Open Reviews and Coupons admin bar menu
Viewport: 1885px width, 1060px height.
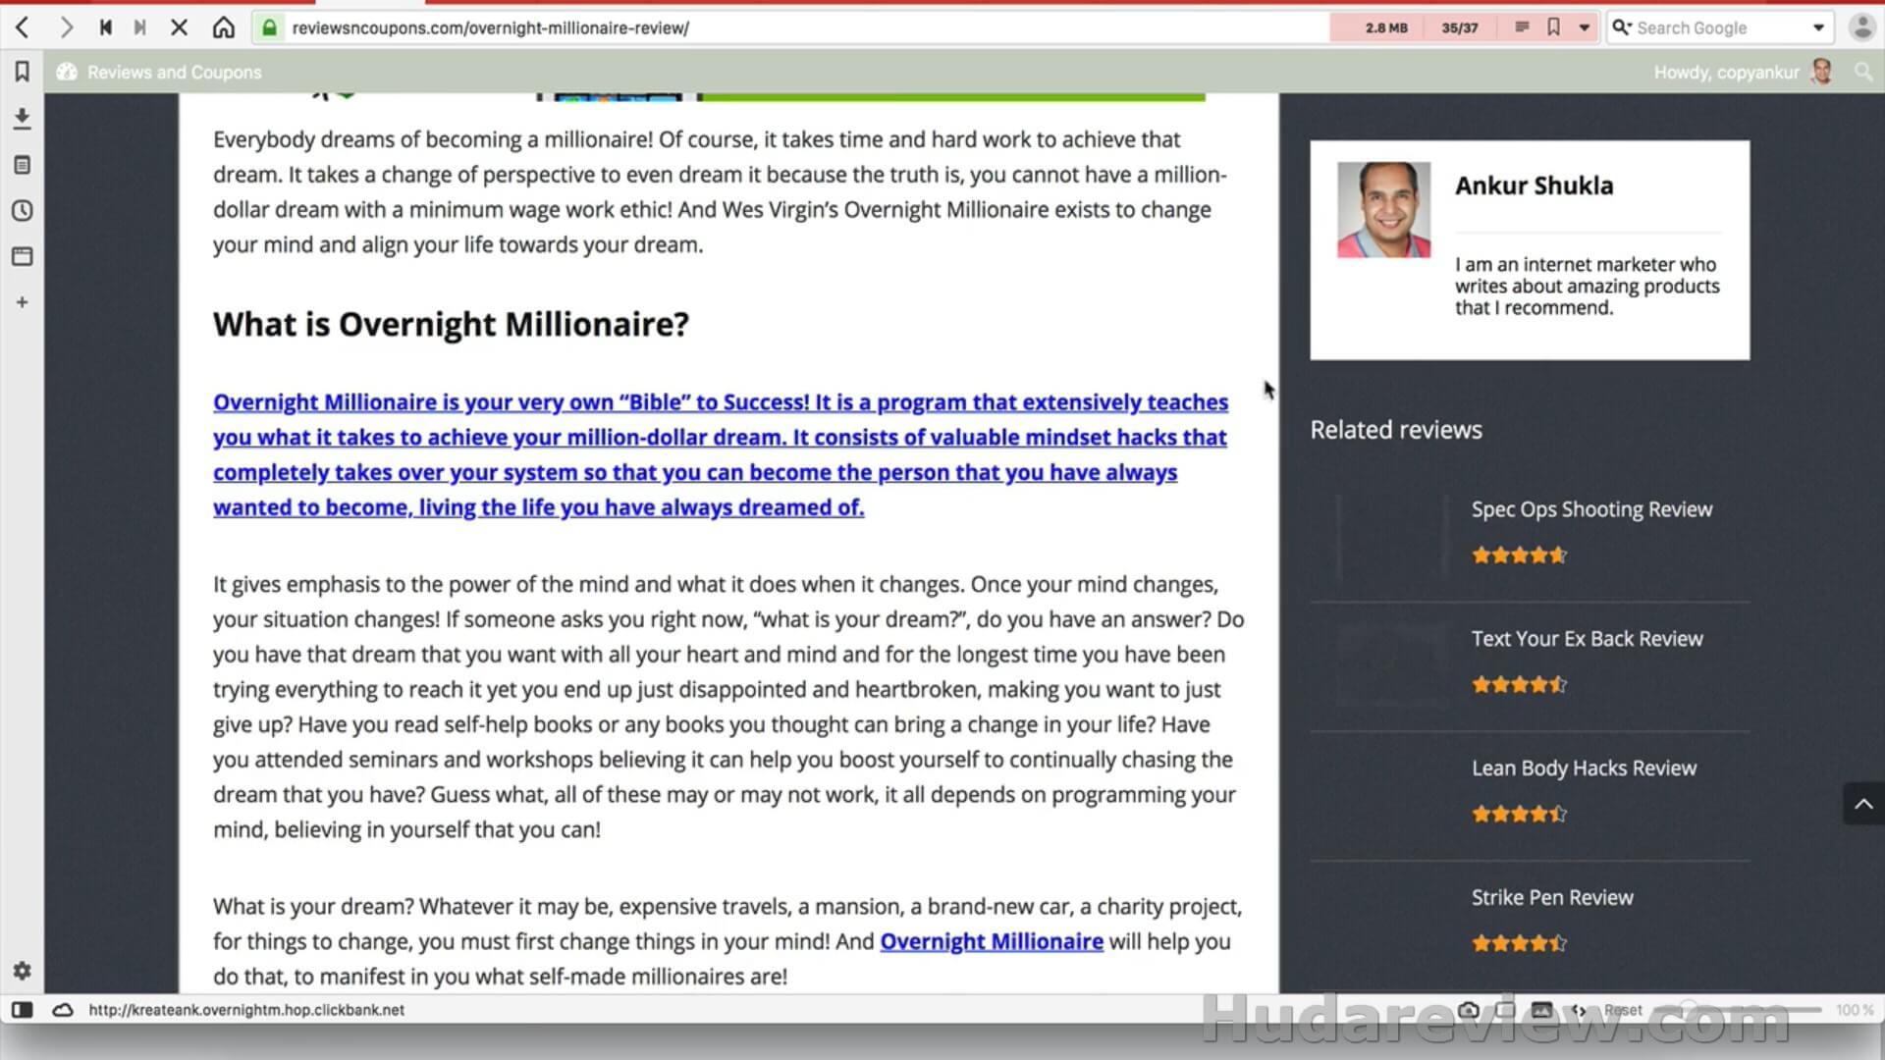[x=174, y=72]
